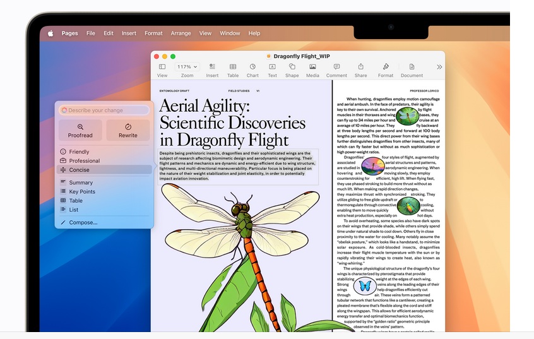The width and height of the screenshot is (534, 339).
Task: Click the Proofread button
Action: point(80,130)
